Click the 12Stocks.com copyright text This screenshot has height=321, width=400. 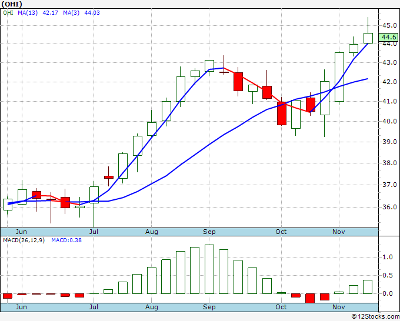[375, 316]
